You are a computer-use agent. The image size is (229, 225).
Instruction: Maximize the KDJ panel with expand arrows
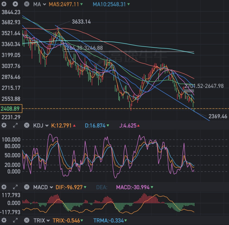15,125
